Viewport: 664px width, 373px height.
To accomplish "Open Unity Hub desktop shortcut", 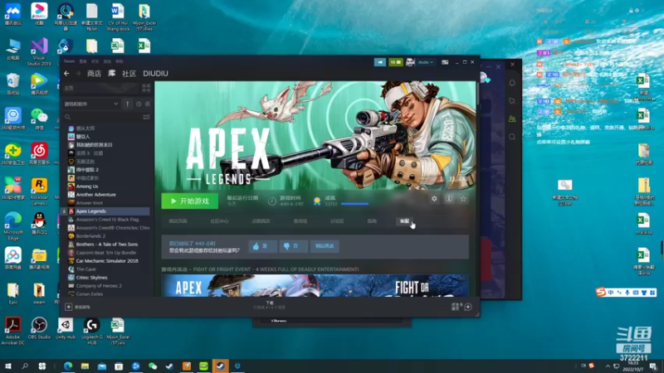I will (66, 328).
